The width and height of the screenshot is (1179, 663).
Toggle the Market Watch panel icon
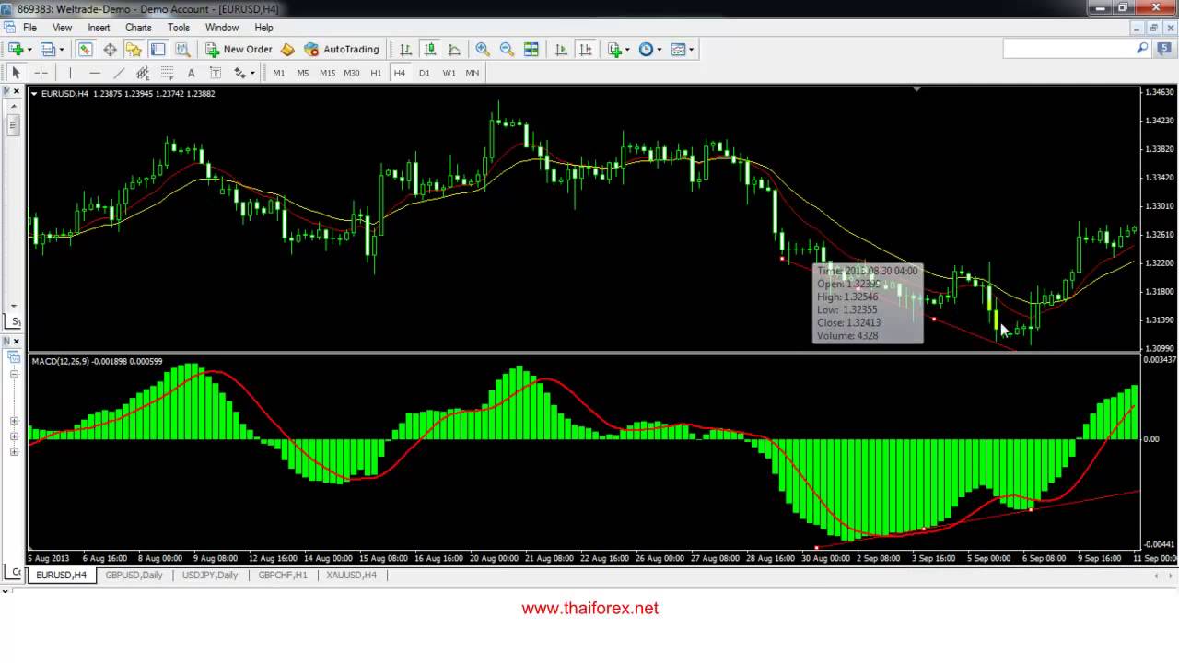tap(85, 49)
